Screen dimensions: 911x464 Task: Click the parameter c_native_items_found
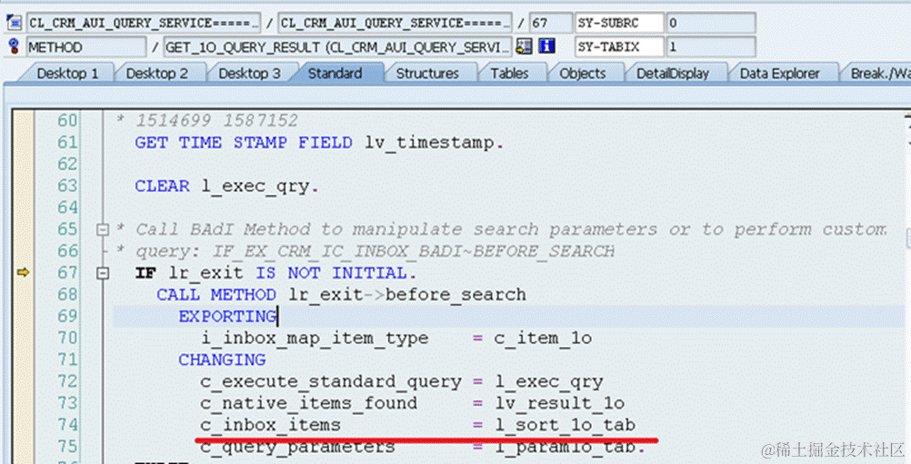(x=309, y=403)
